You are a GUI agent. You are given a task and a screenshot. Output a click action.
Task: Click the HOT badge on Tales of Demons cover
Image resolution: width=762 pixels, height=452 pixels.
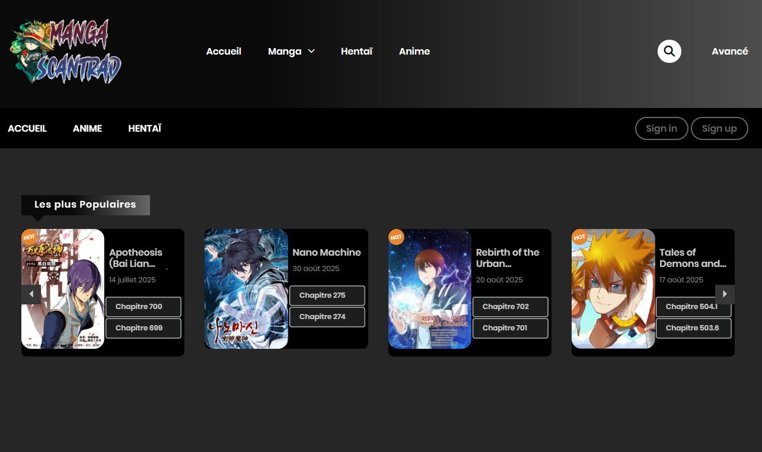[579, 237]
